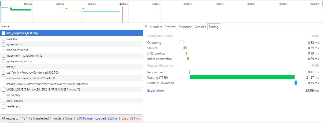Click the green Waiting (TTFB) bar
The height and width of the screenshot is (123, 323).
pos(242,77)
